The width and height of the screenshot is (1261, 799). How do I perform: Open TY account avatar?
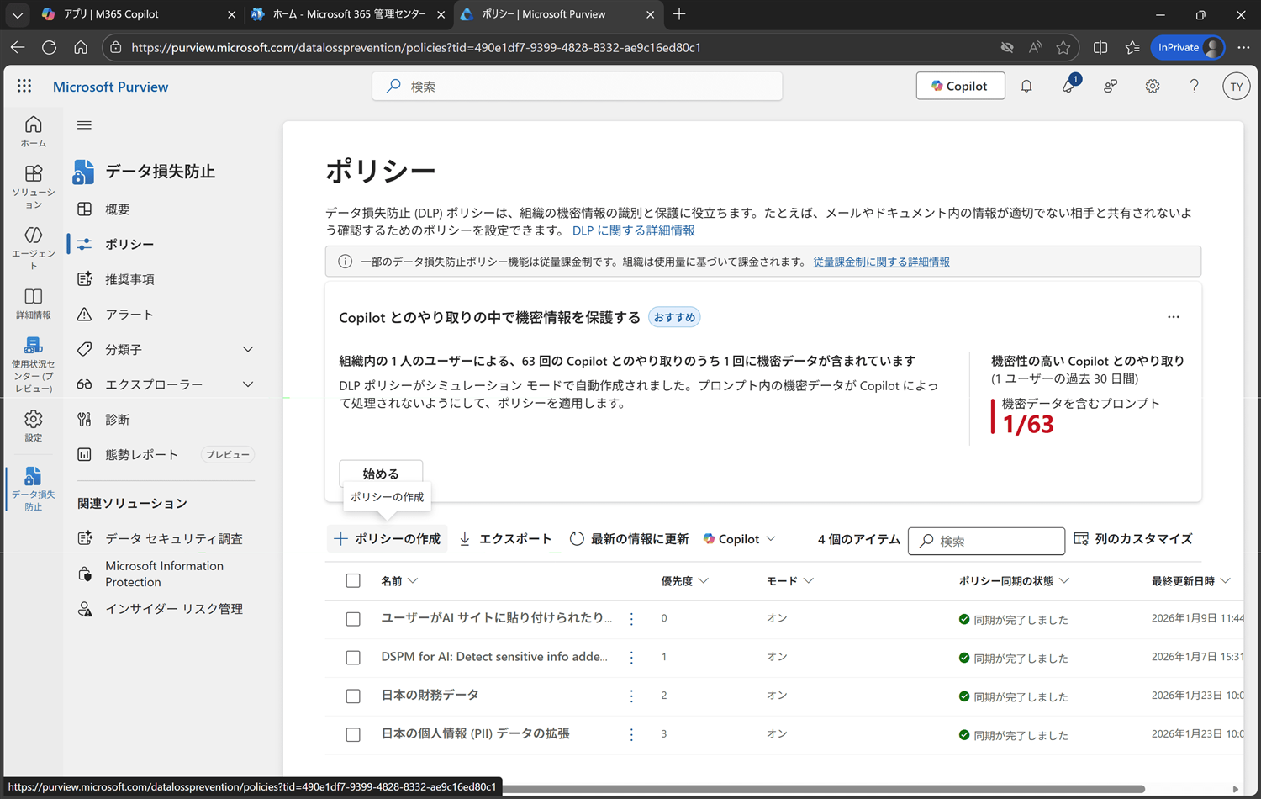tap(1236, 86)
